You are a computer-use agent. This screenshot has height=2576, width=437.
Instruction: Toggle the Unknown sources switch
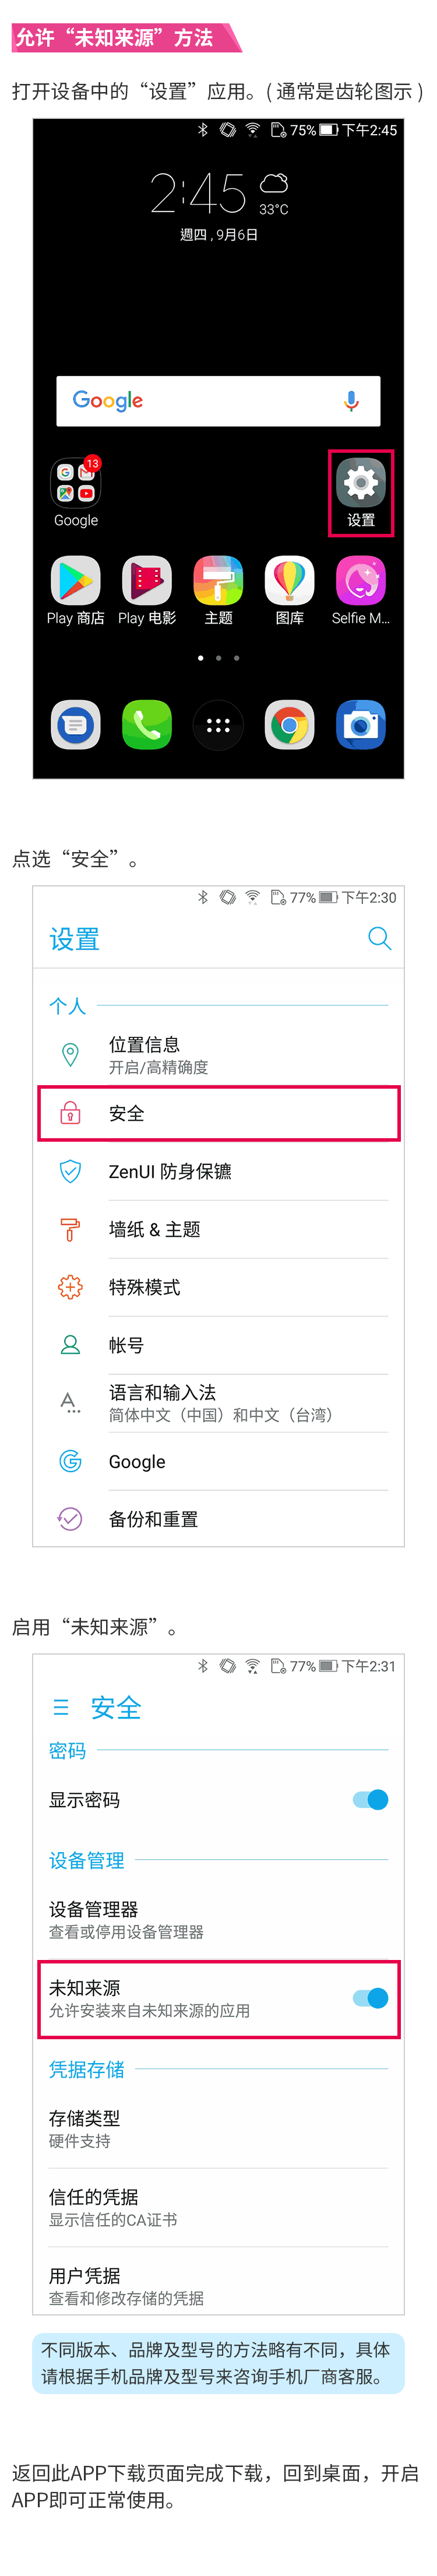pos(370,1998)
